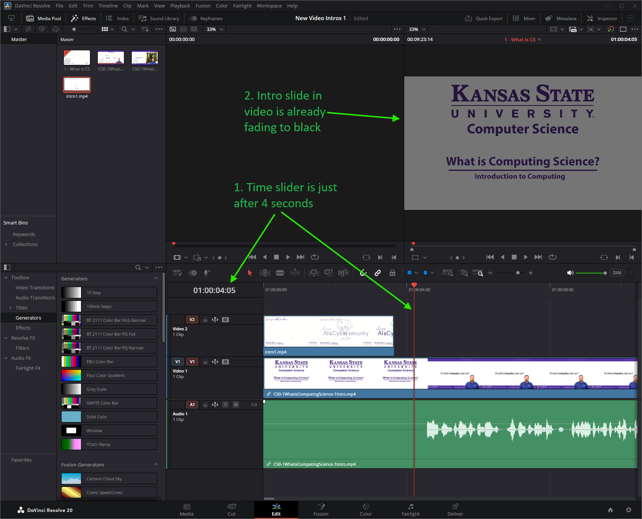Stop playback in the timeline viewer
642x519 pixels.
click(x=514, y=257)
